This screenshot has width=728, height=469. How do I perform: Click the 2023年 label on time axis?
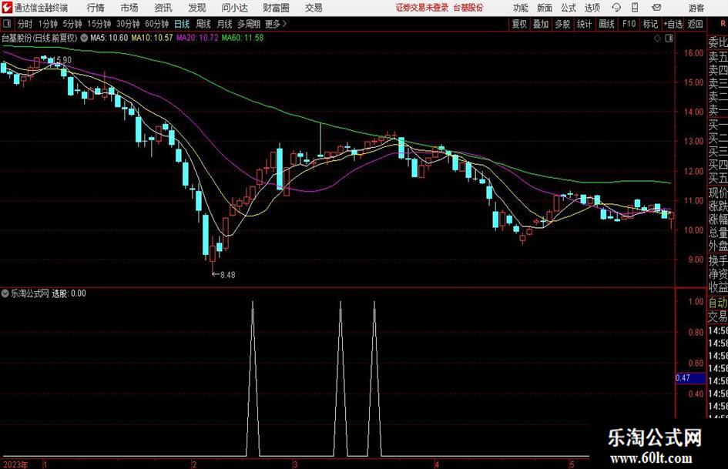(15, 464)
